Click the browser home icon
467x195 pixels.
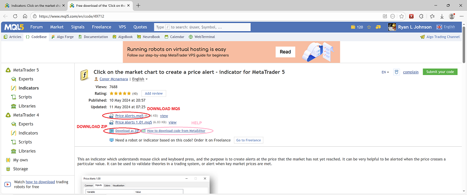coord(25,16)
